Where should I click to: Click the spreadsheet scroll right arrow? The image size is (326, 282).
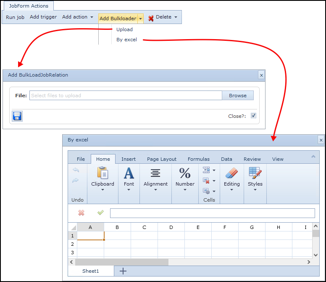309,262
